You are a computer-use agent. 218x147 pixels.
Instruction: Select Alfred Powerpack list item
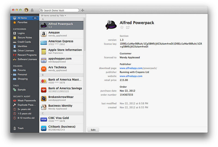point(61,25)
